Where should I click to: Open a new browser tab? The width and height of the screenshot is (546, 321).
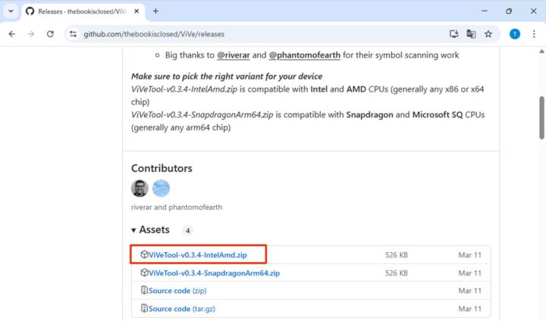tap(155, 11)
